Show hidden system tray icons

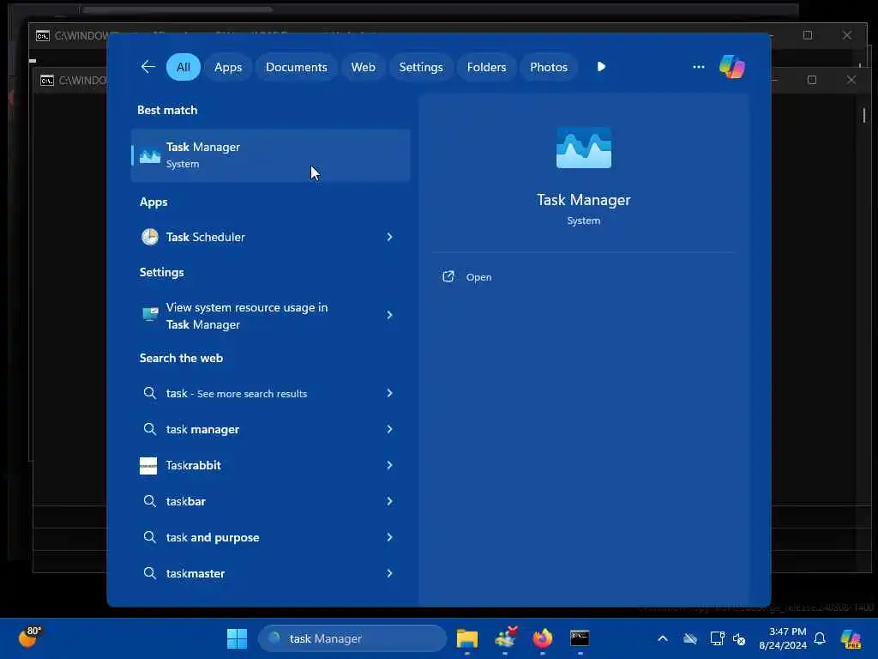pos(663,638)
